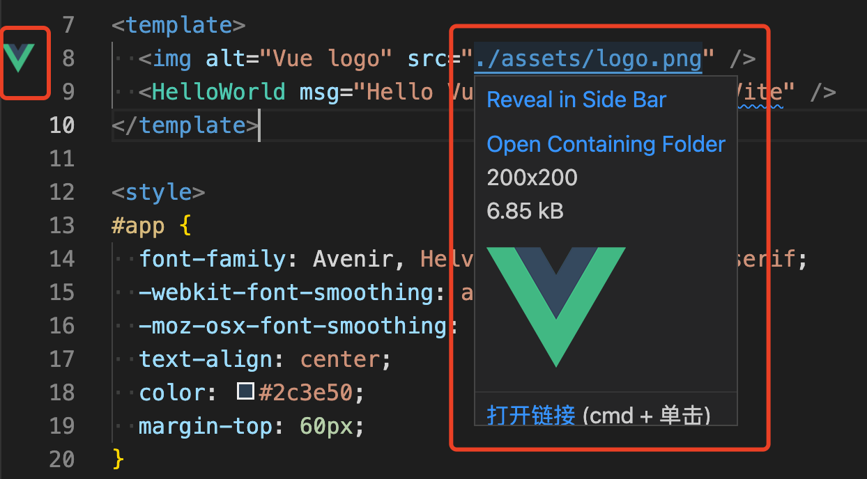Screen dimensions: 867x479
Task: Click the #2c3e50 hex color value text
Action: pos(305,392)
